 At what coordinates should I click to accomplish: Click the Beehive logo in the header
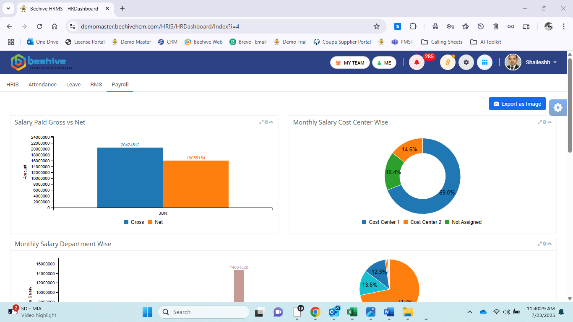pyautogui.click(x=43, y=62)
